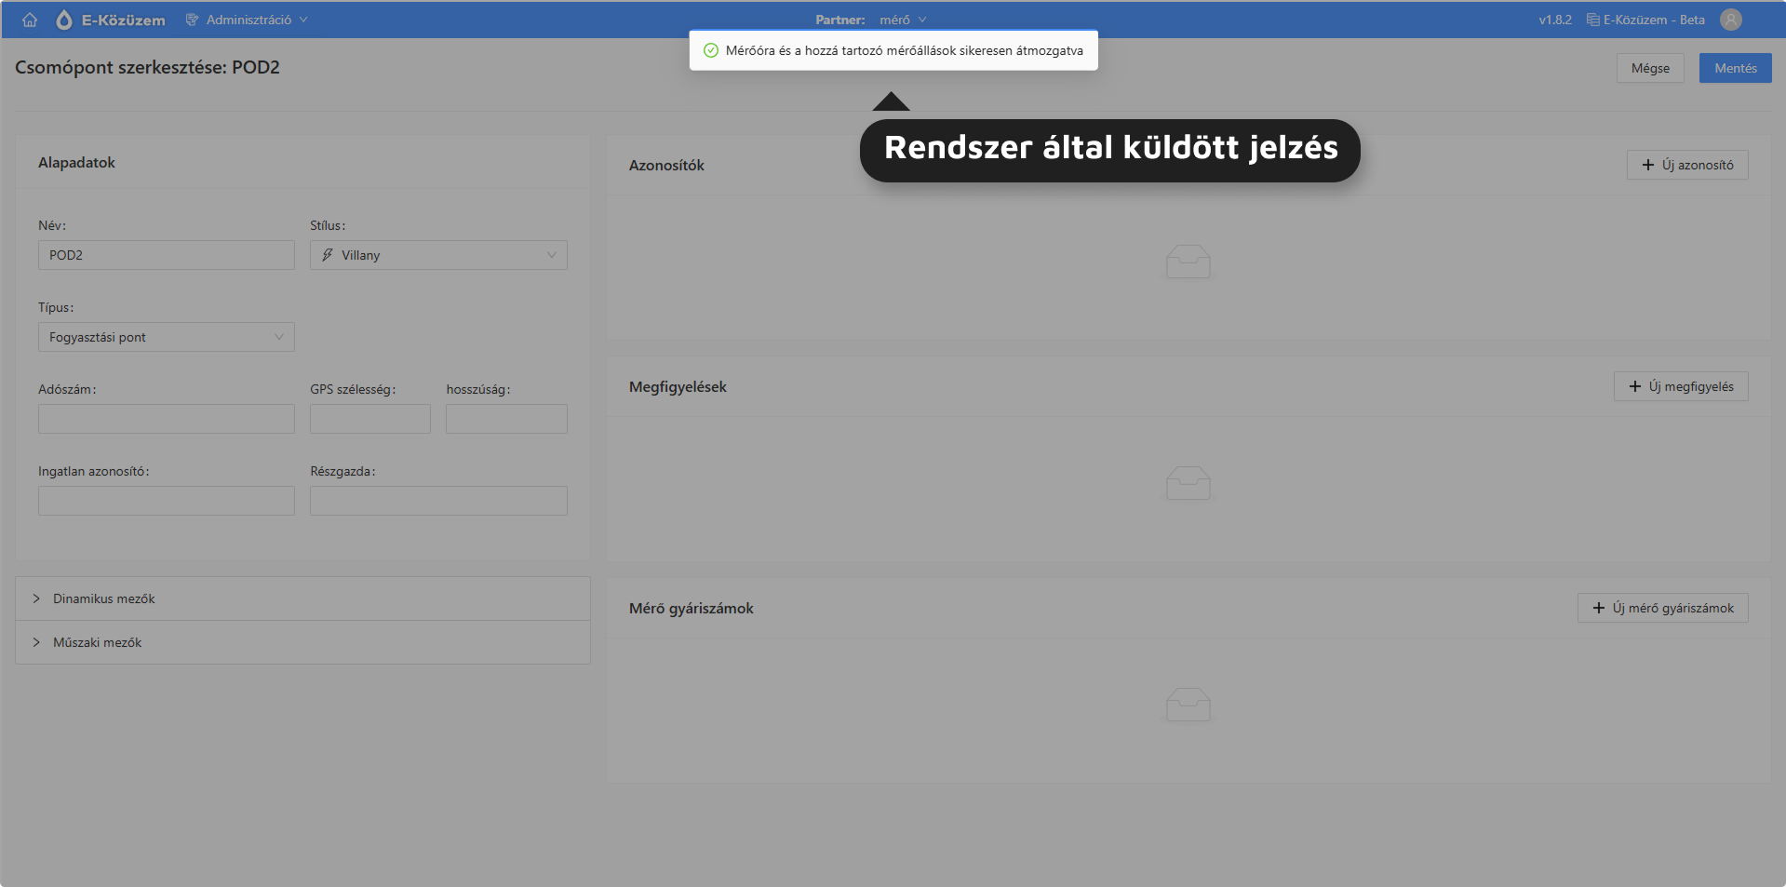Expand the Műszaki mezők section

click(97, 642)
